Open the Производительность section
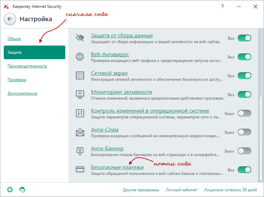264x197 pixels. [x=27, y=66]
